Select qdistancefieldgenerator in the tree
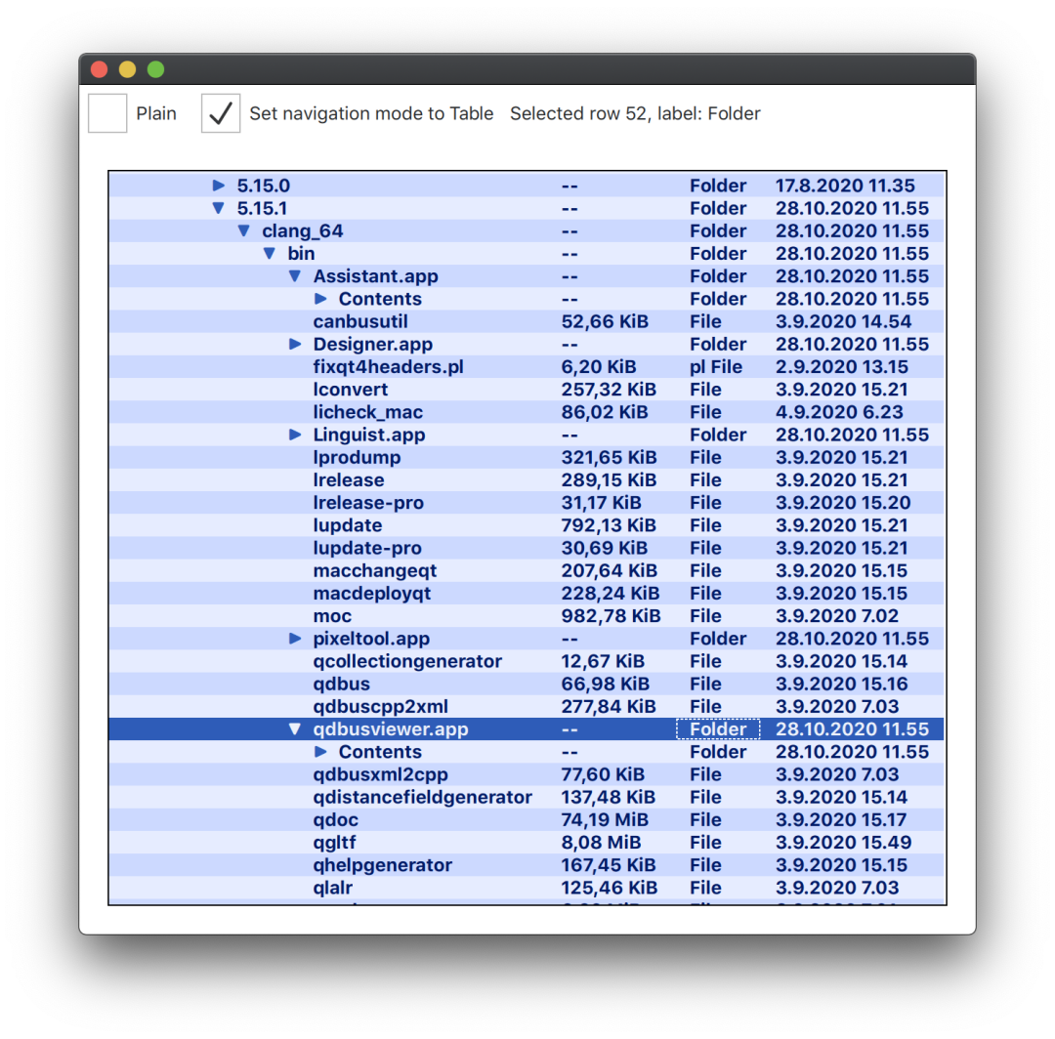The width and height of the screenshot is (1055, 1039). point(423,797)
